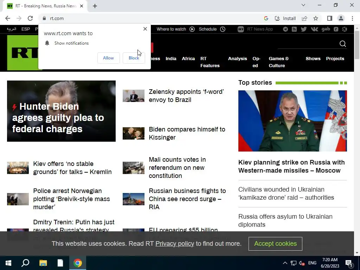Open File Explorer from the taskbar

(x=43, y=263)
